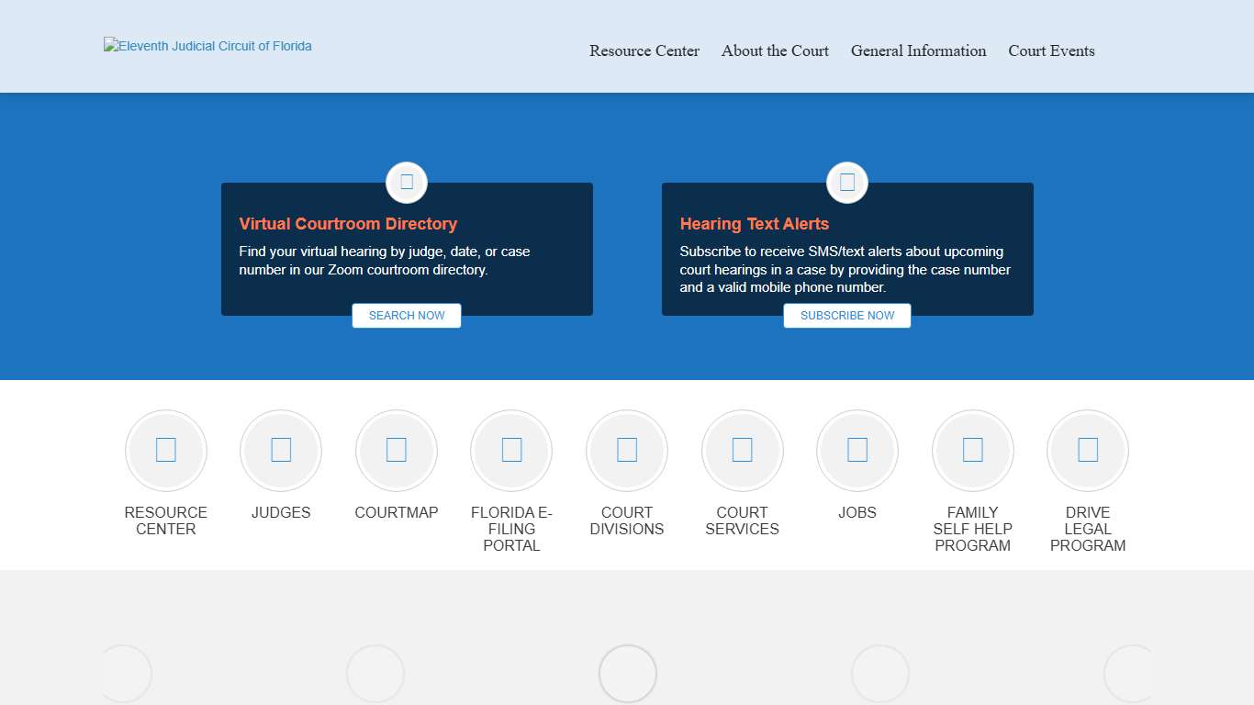Click icon above Virtual Courtroom Directory card

point(407,182)
